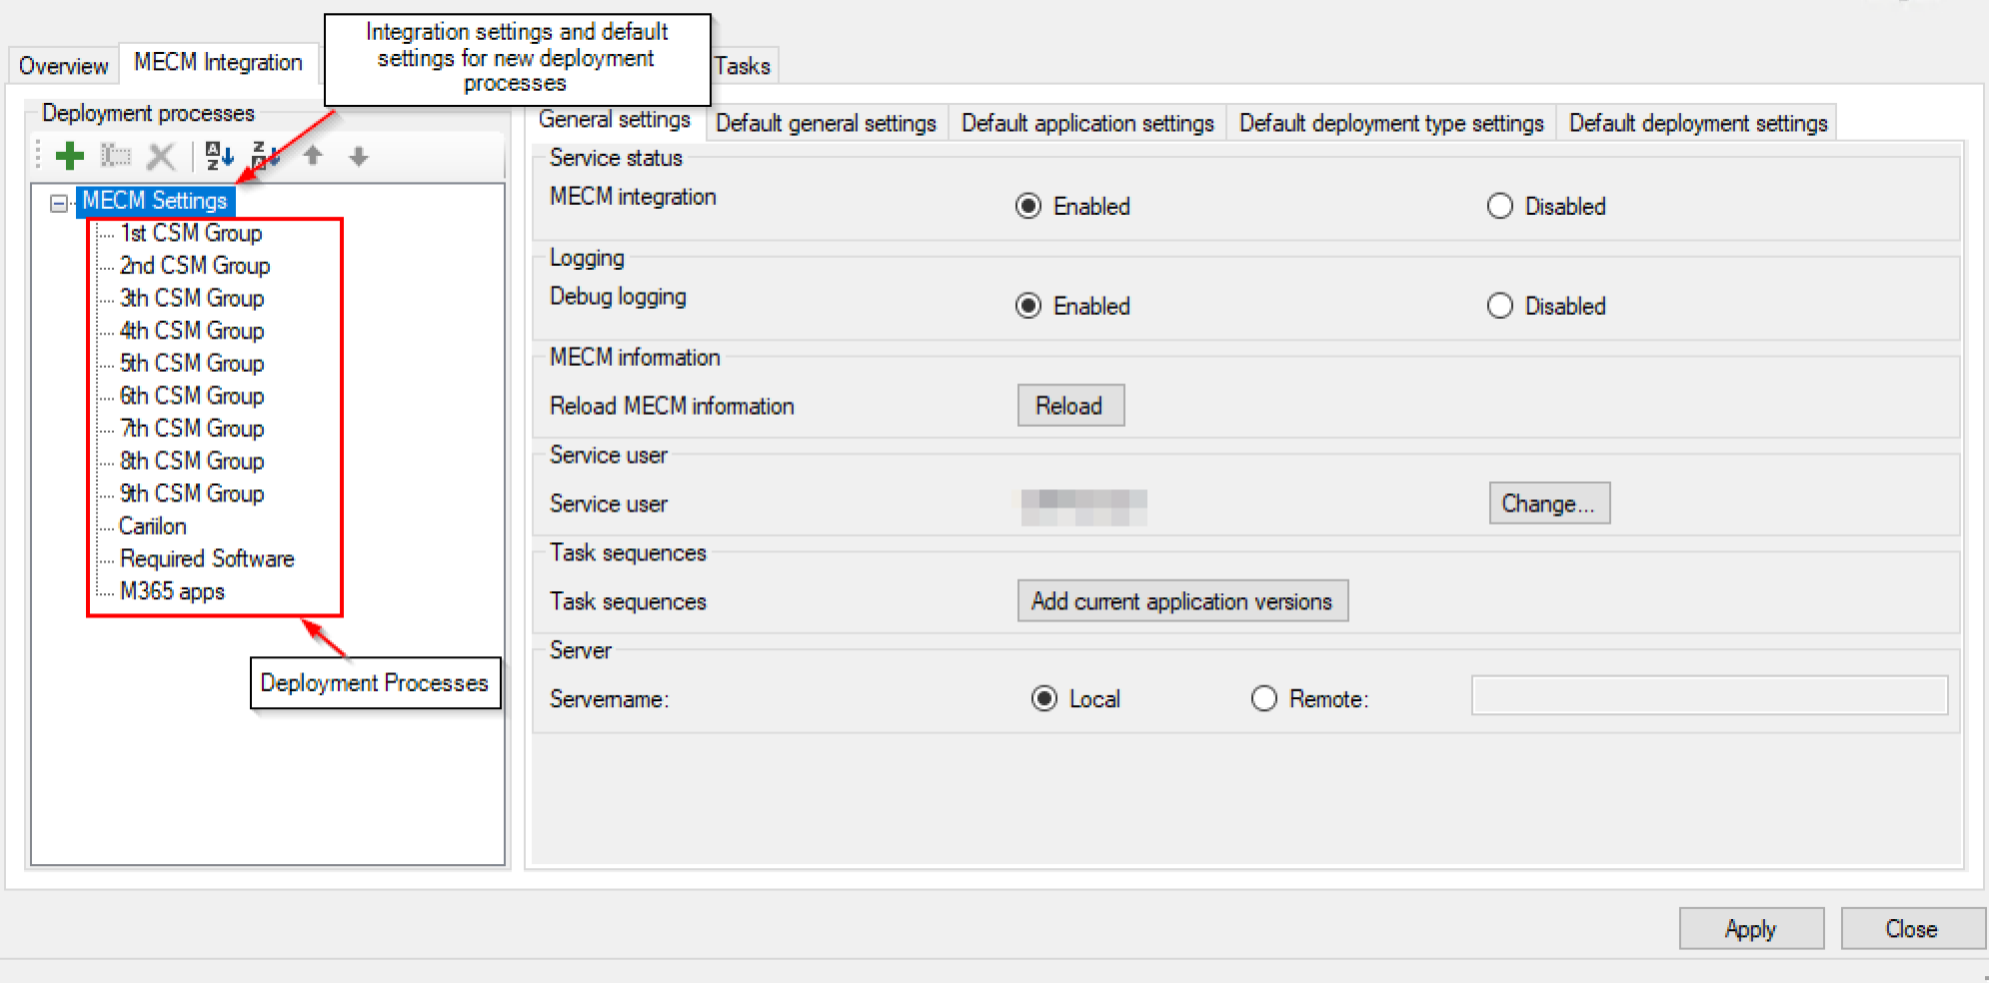Select the M365 apps process
Screen dimensions: 1989x983
pos(172,591)
